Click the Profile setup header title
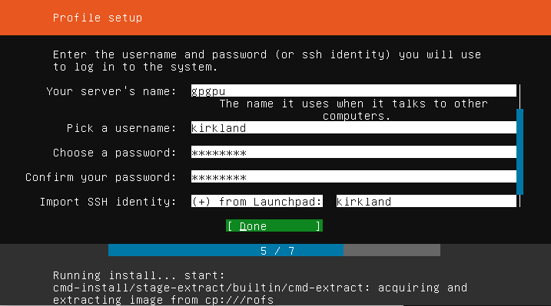The height and width of the screenshot is (306, 551). [98, 18]
